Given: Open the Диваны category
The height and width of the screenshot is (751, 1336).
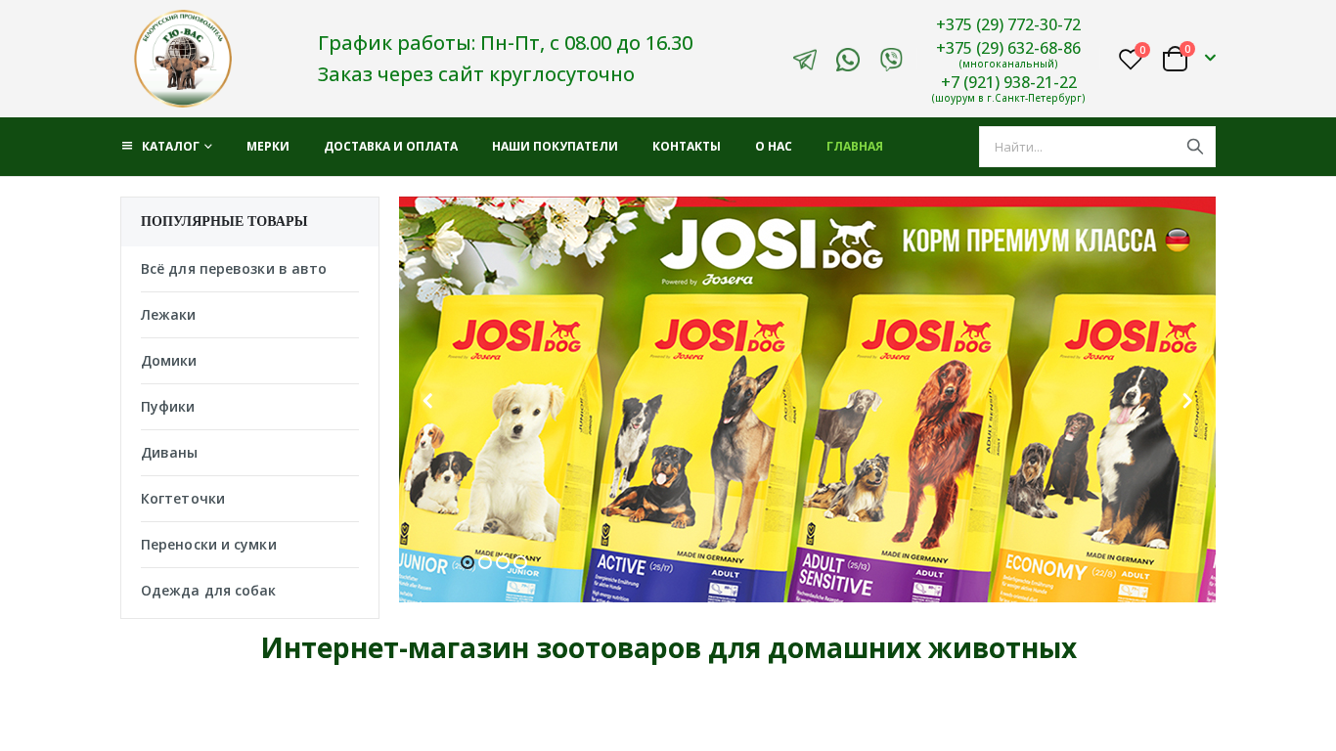Looking at the screenshot, I should (x=169, y=453).
